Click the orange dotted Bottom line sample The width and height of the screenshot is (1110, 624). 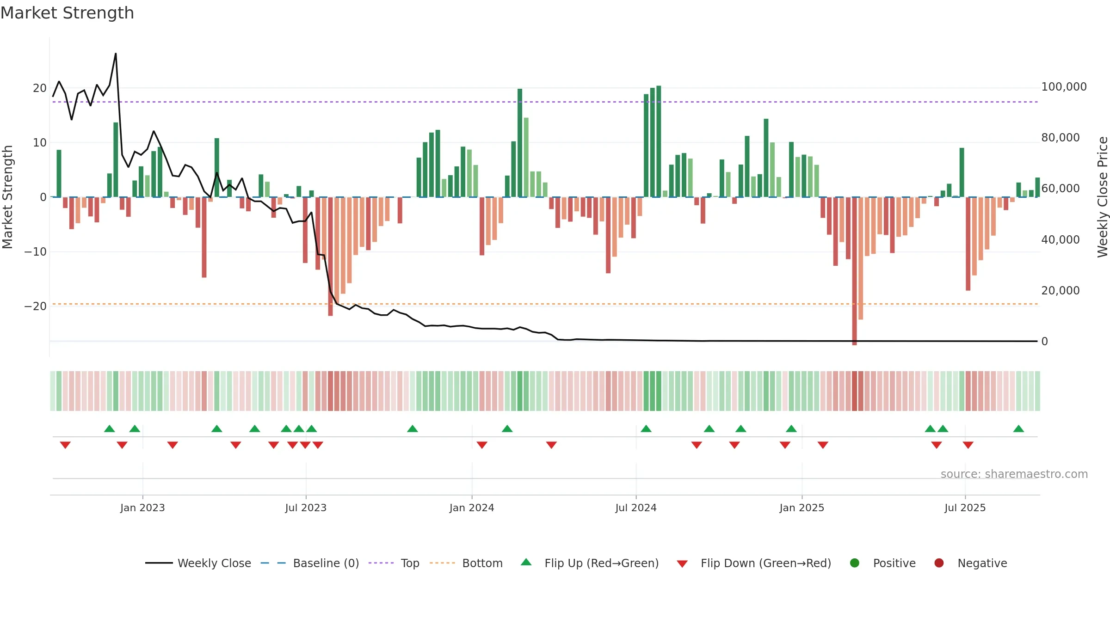442,563
